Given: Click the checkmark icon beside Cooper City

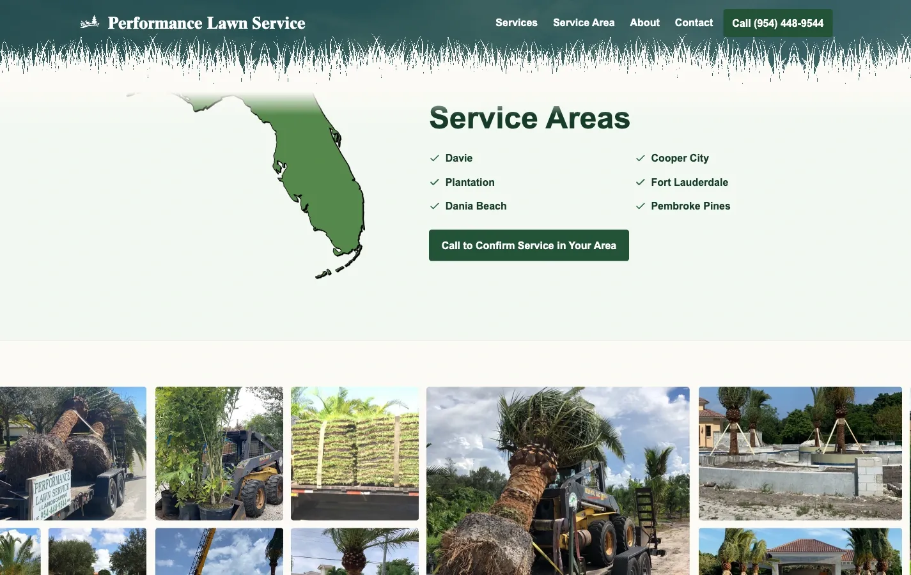Looking at the screenshot, I should (640, 158).
